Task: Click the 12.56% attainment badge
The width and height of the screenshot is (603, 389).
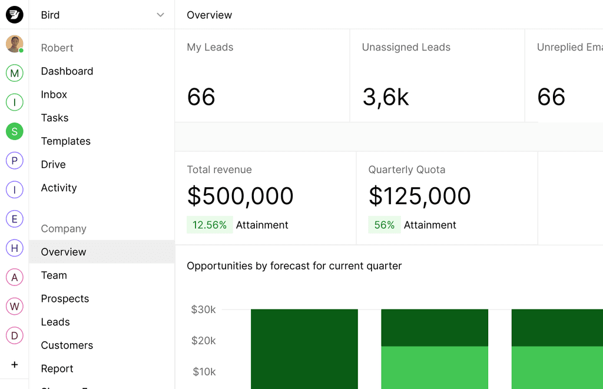Action: click(210, 225)
